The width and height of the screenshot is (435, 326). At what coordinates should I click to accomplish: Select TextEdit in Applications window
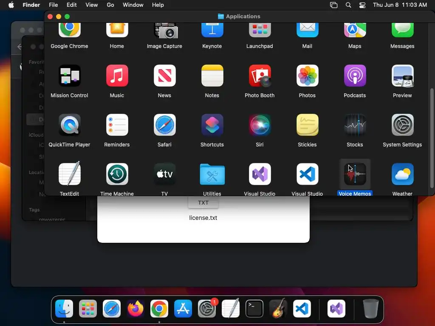point(69,174)
